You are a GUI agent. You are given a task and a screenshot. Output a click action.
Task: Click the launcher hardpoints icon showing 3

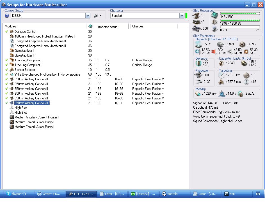pyautogui.click(x=197, y=22)
